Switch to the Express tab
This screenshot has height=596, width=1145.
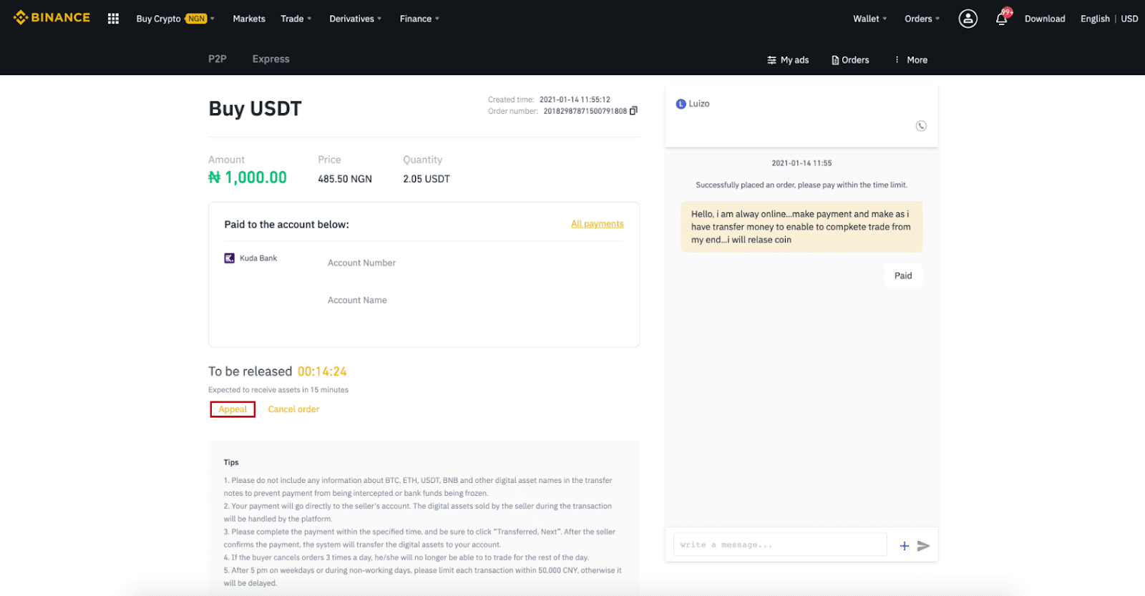pyautogui.click(x=271, y=59)
